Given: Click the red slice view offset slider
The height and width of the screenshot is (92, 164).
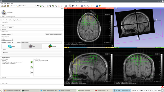Looking at the screenshot, I should point(87,8).
